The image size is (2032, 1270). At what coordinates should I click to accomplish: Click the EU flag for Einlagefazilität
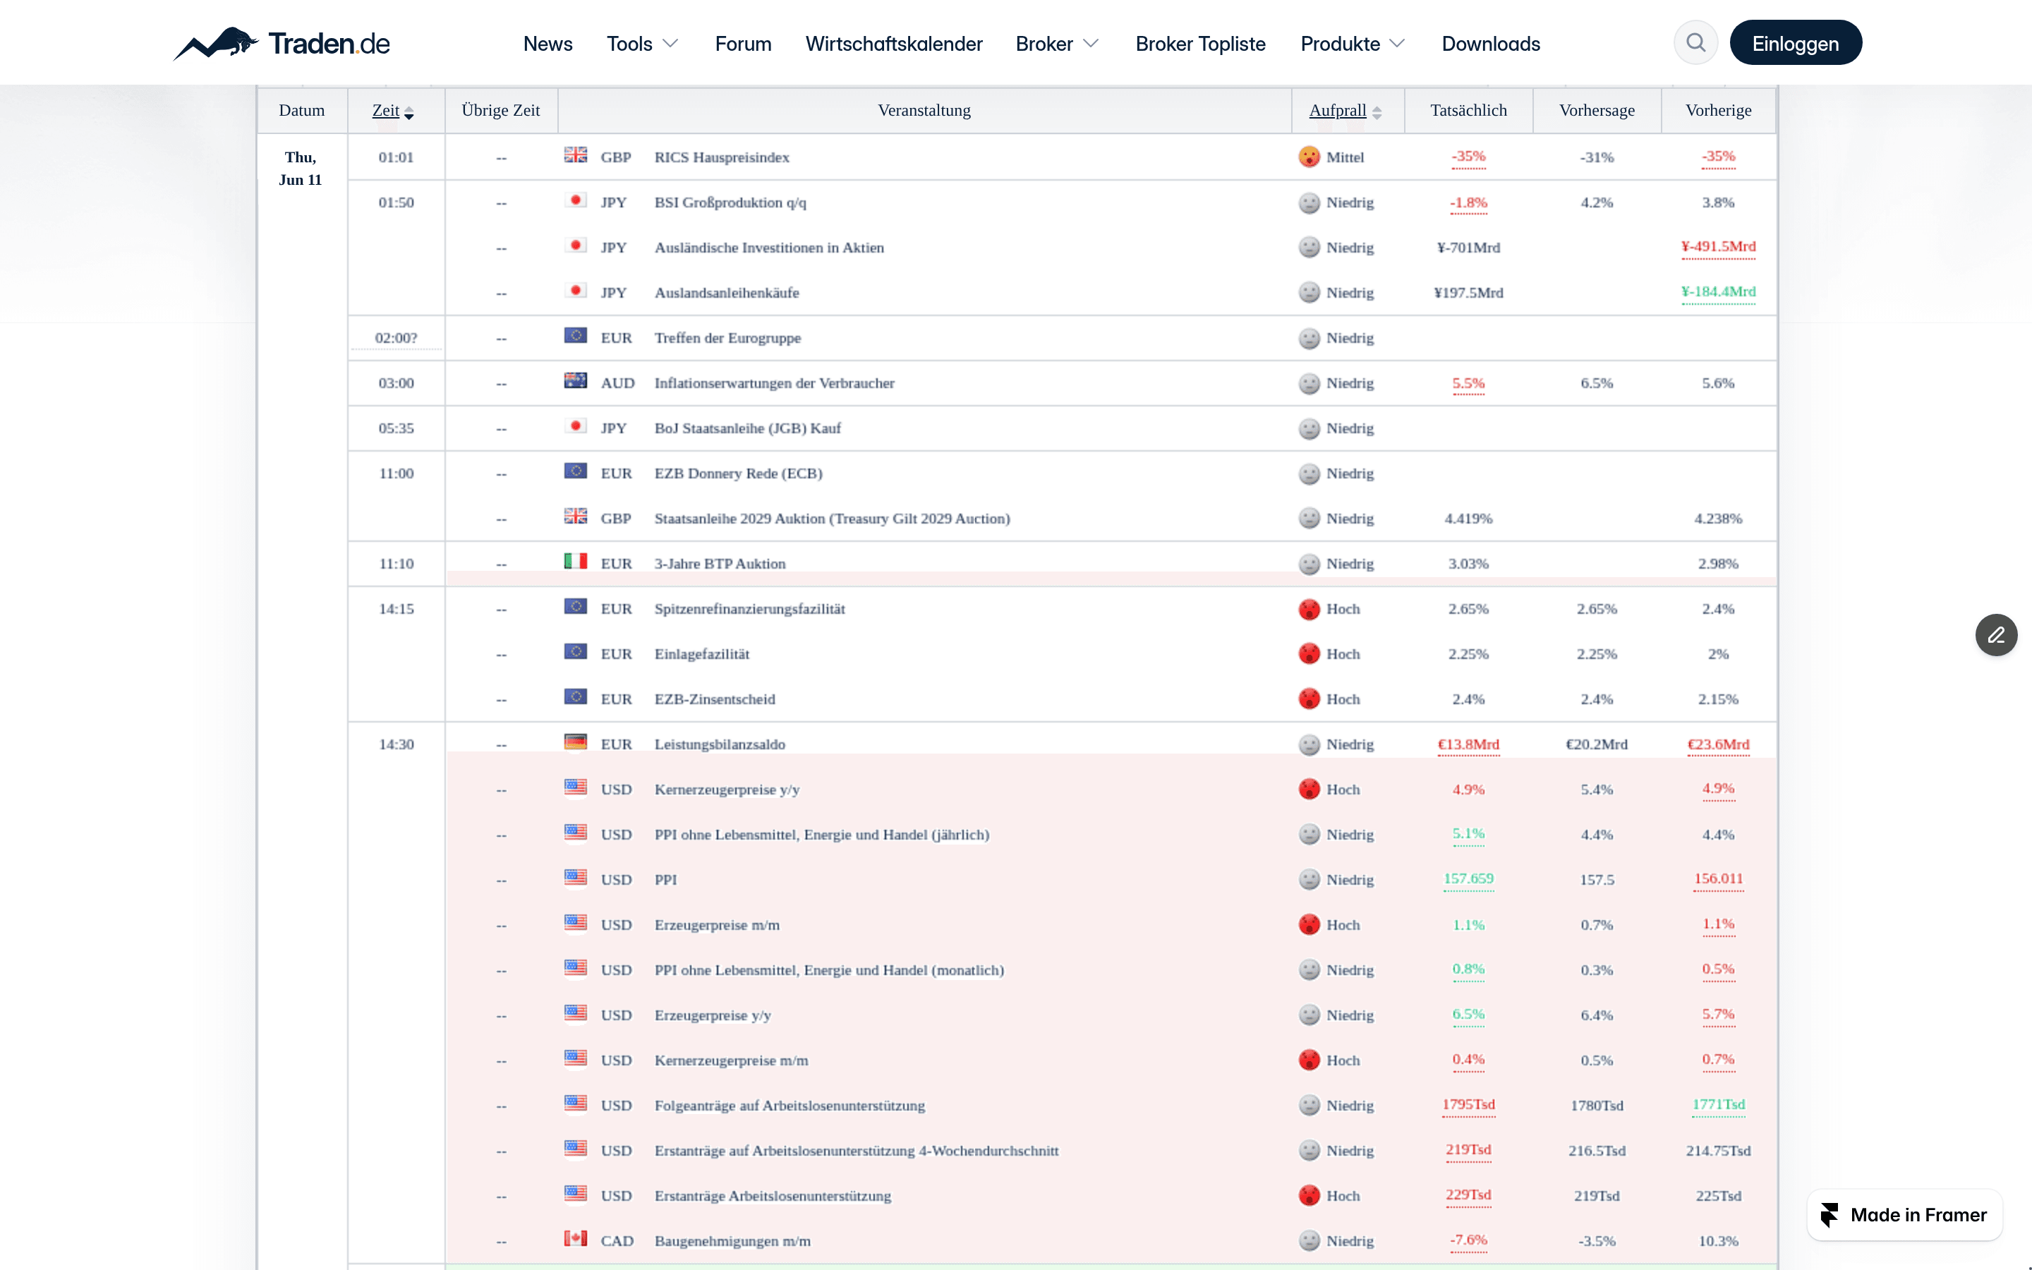[575, 652]
